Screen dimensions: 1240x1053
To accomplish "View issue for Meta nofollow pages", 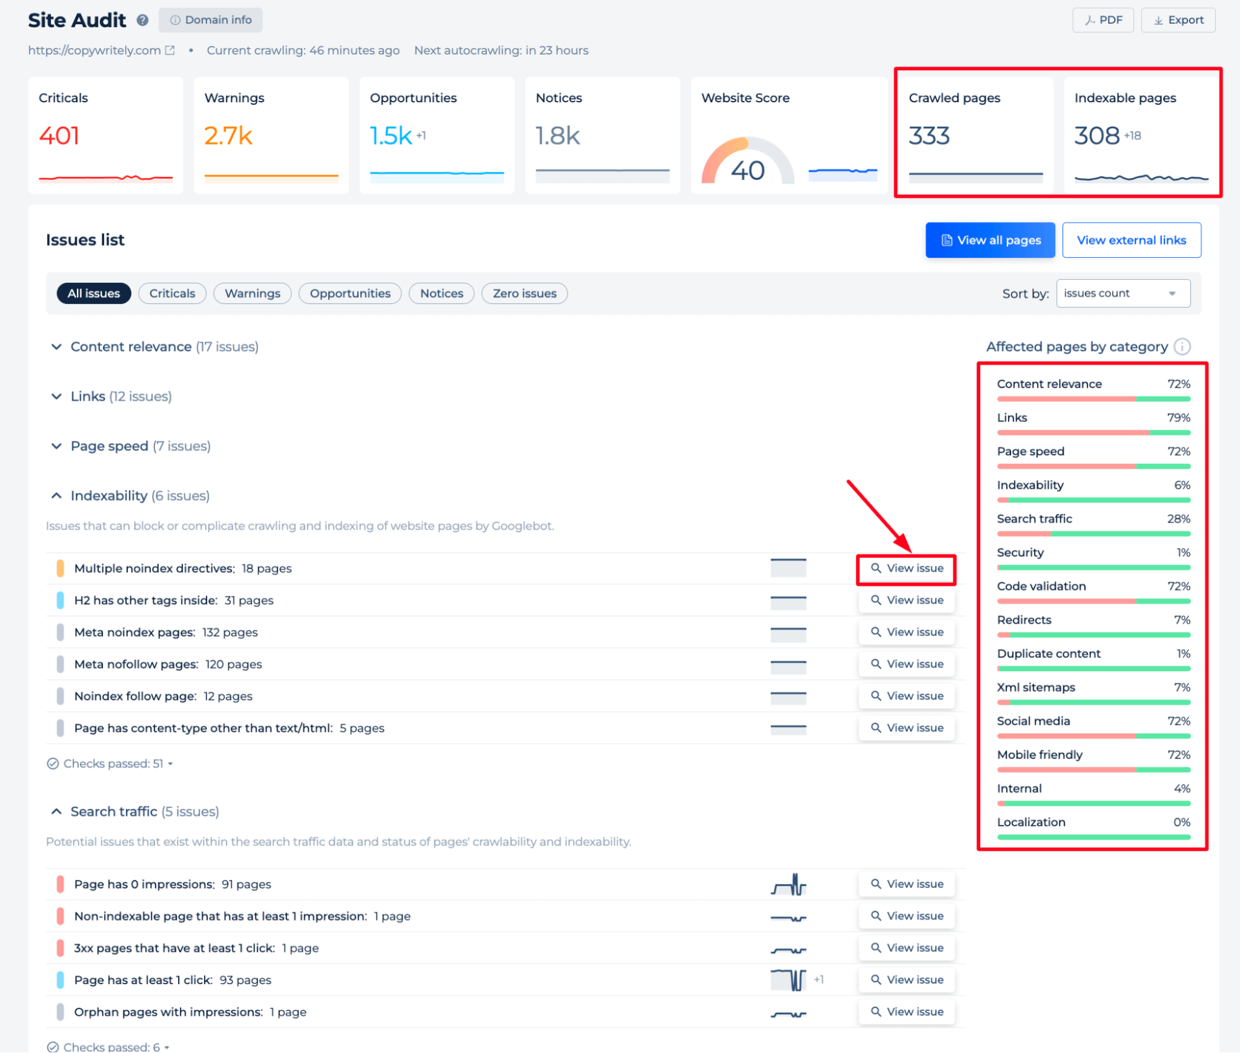I will click(906, 664).
